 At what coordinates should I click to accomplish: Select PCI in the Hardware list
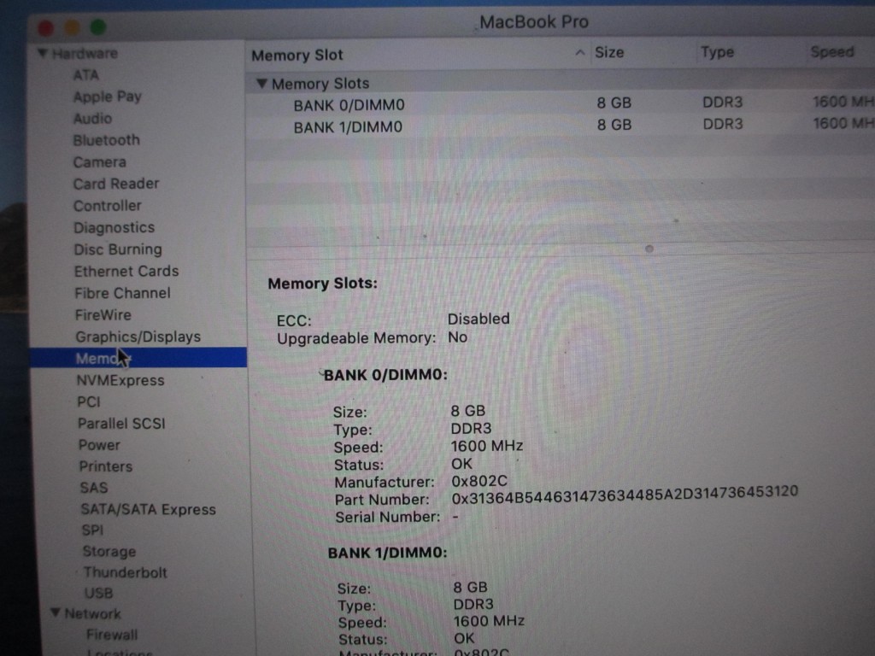click(x=89, y=401)
